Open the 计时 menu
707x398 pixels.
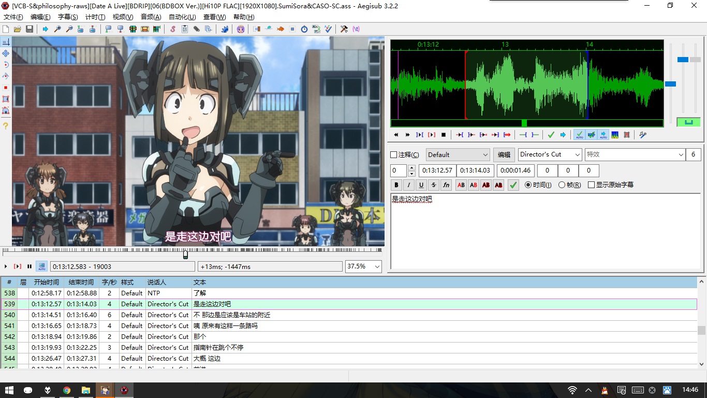coord(95,17)
